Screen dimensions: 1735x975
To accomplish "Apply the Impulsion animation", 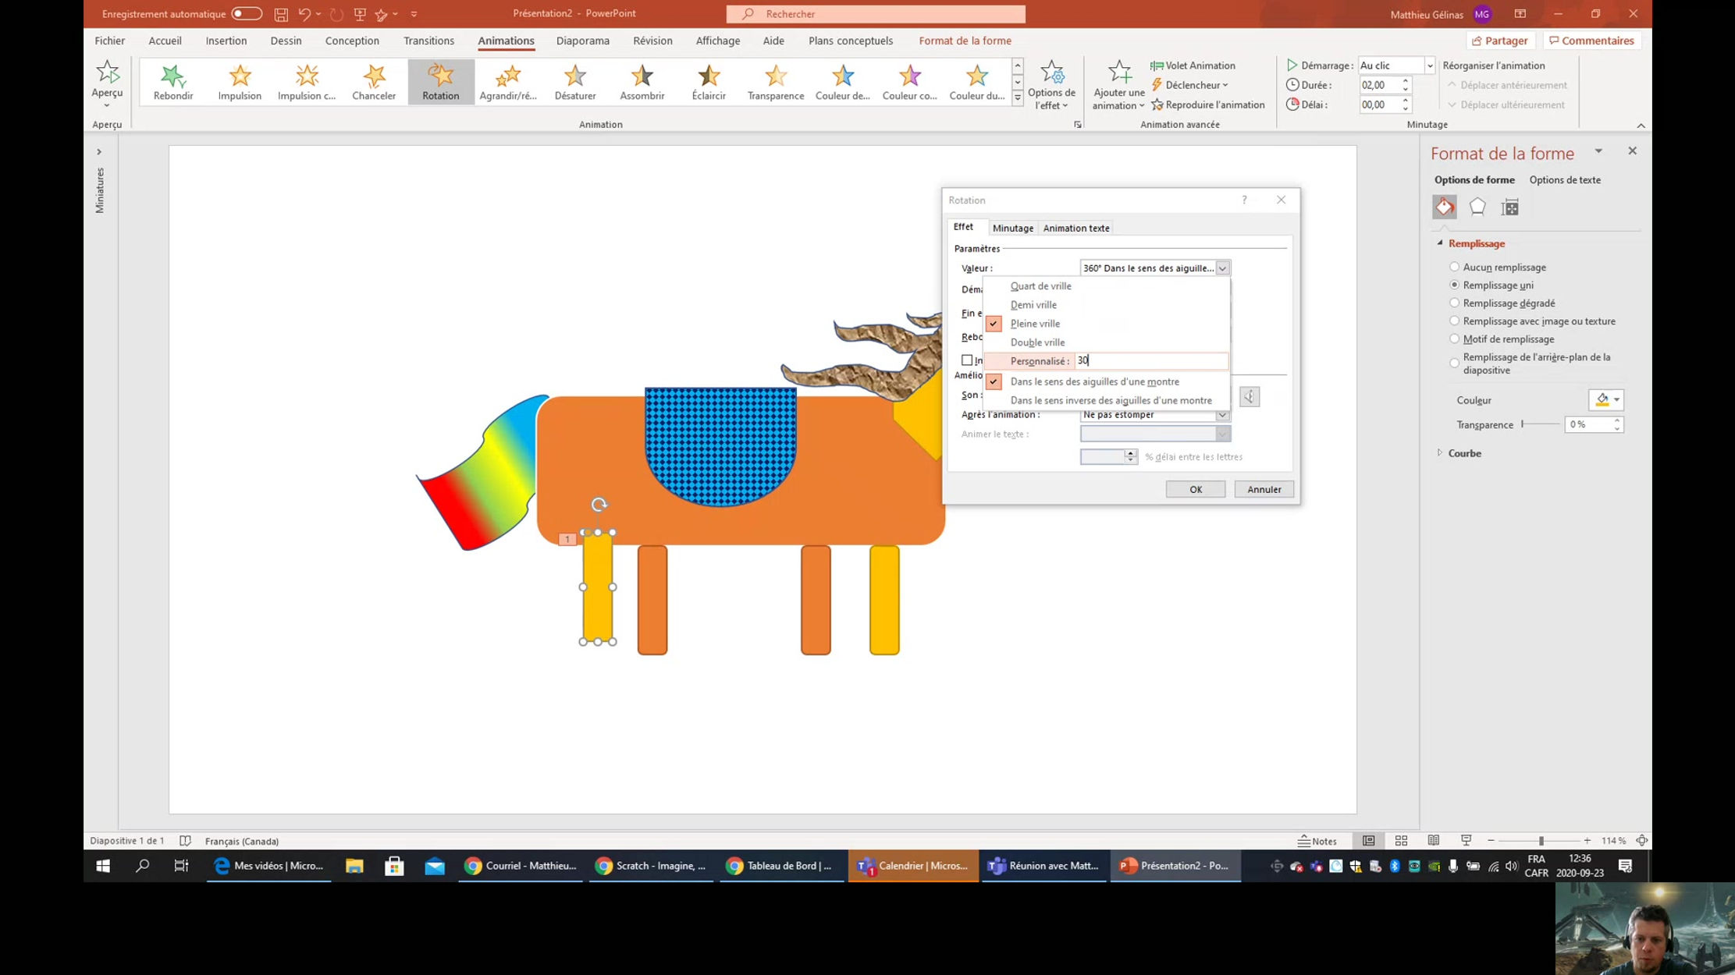I will click(x=239, y=81).
